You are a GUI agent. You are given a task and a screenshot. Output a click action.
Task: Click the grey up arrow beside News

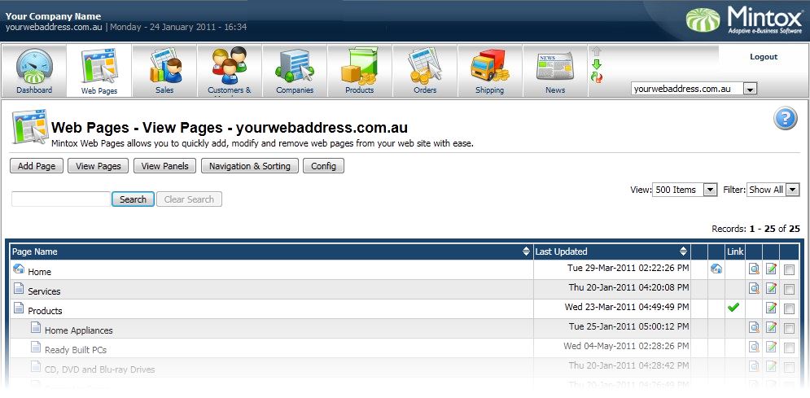pos(597,51)
